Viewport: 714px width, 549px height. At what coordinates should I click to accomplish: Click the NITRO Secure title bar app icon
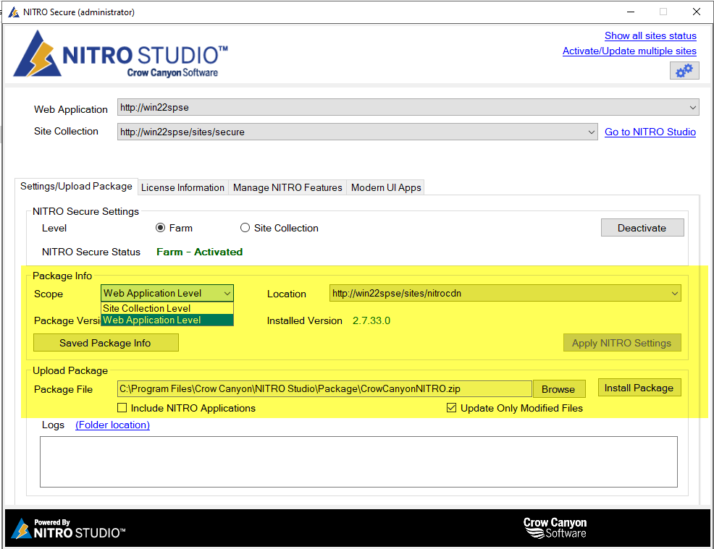[14, 12]
